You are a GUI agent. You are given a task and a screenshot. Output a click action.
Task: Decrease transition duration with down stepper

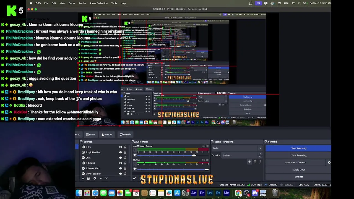point(260,157)
